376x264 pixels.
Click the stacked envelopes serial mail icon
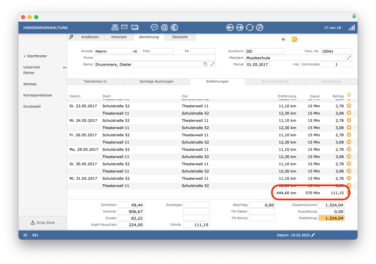135,27
